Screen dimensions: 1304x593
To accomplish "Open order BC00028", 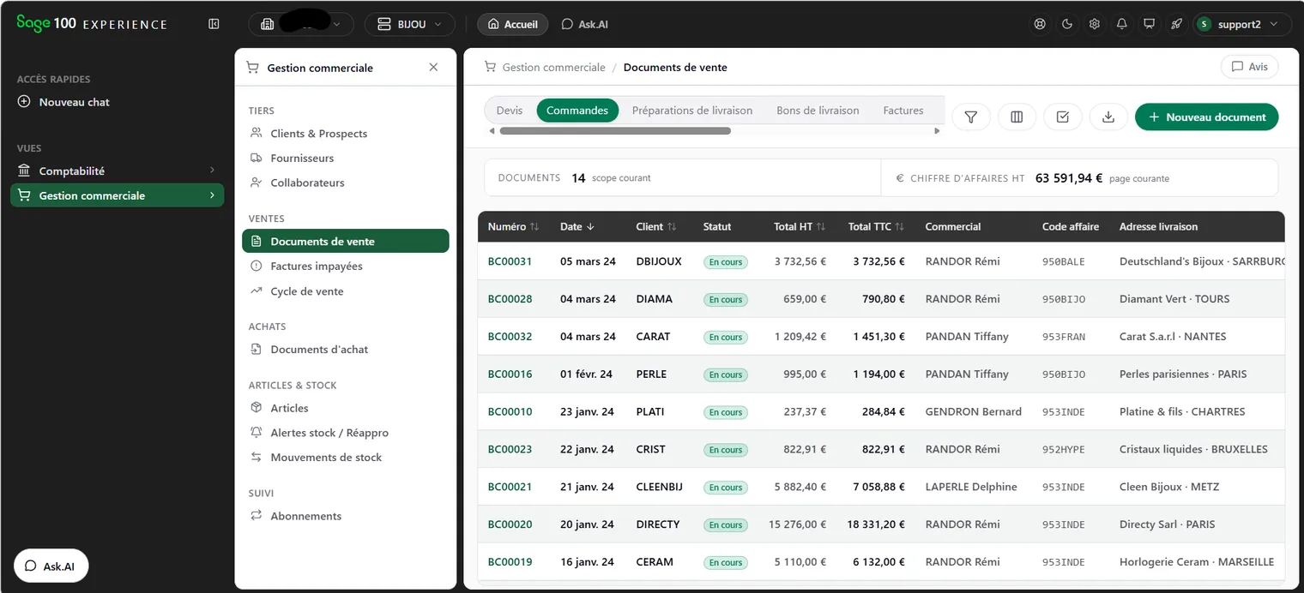I will click(510, 299).
